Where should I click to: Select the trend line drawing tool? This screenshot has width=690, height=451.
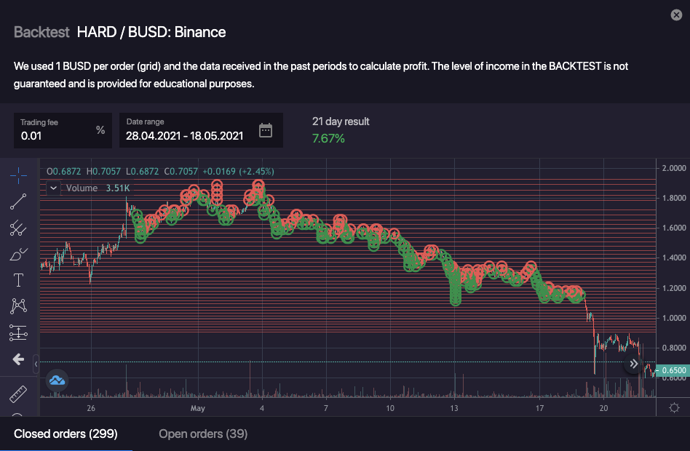(18, 201)
